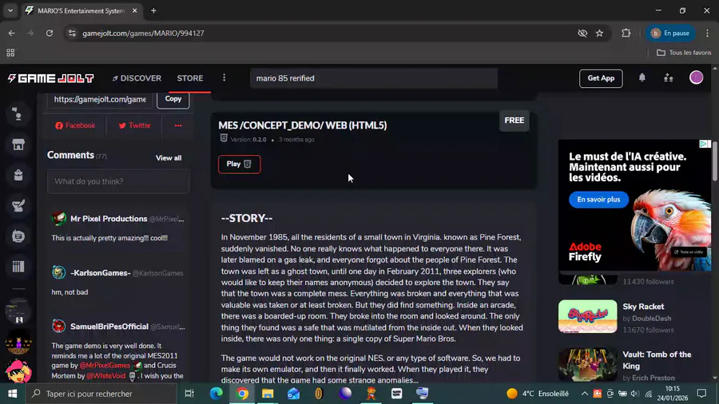The height and width of the screenshot is (404, 719).
Task: Launch Microsoft Edge from the taskbar
Action: pos(216,394)
